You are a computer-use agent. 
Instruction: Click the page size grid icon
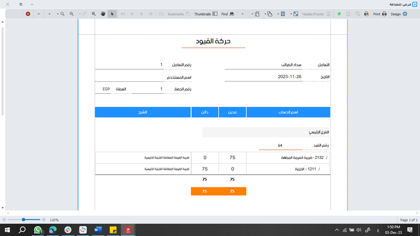coord(283,14)
